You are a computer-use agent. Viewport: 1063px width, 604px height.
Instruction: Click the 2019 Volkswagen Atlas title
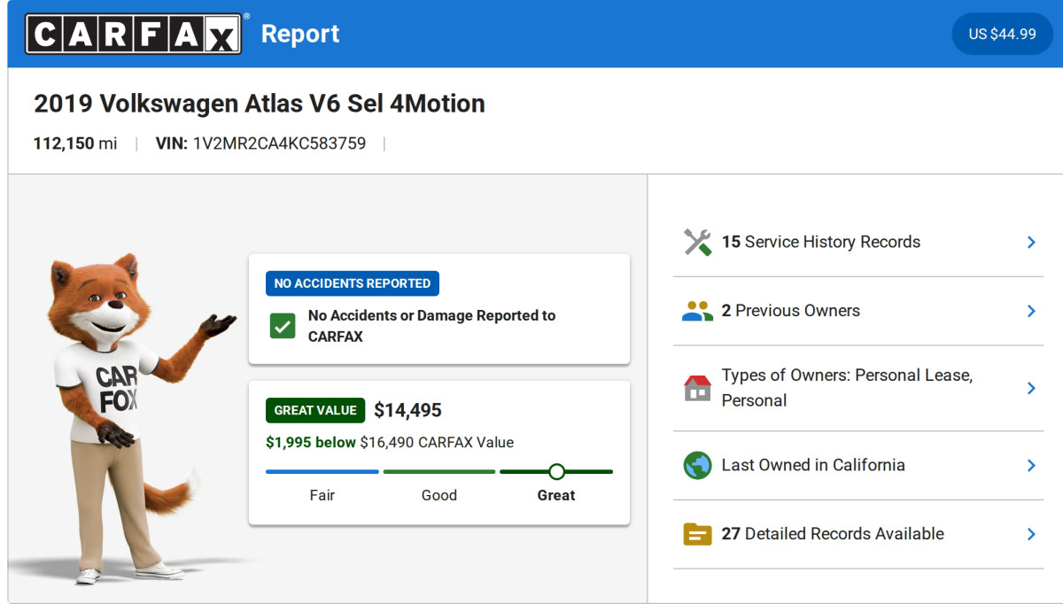(260, 104)
